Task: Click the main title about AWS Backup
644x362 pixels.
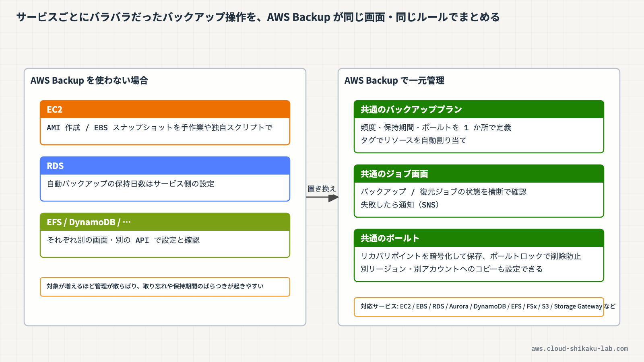Action: (x=258, y=17)
